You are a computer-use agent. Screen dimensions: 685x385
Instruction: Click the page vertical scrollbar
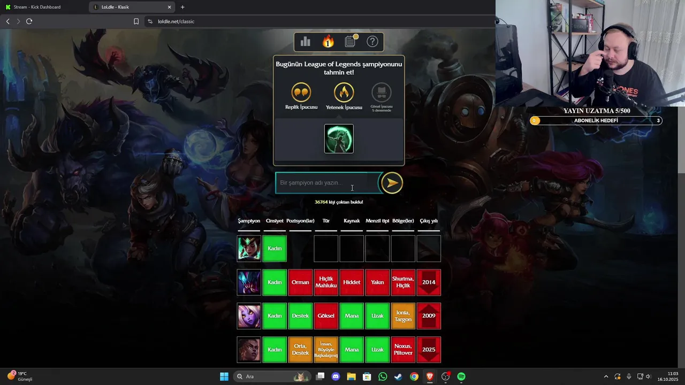(x=681, y=140)
